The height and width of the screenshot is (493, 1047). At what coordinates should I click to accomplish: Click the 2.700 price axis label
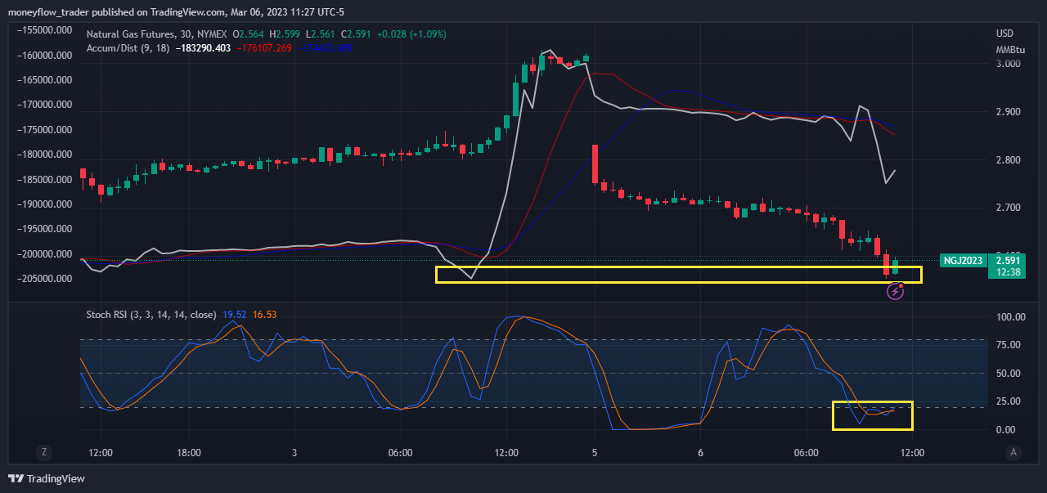[x=1007, y=208]
